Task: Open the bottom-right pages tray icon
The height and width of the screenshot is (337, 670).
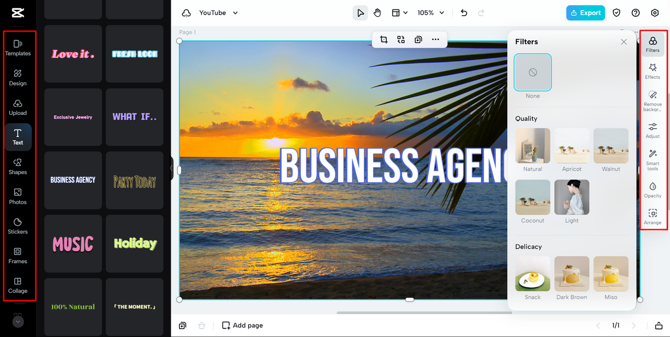Action: click(x=658, y=326)
